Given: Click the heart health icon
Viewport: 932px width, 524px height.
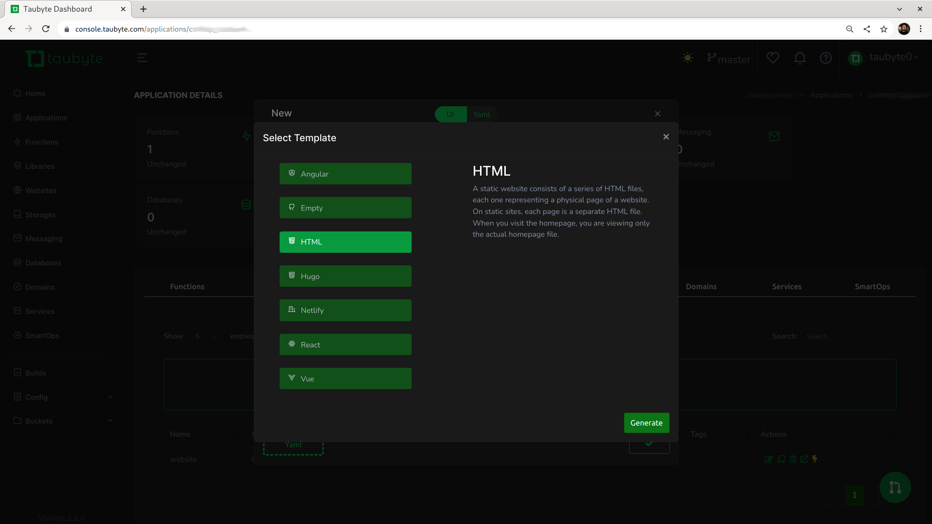Looking at the screenshot, I should (773, 58).
